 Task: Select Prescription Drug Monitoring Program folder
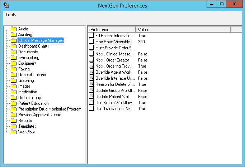tap(50, 109)
